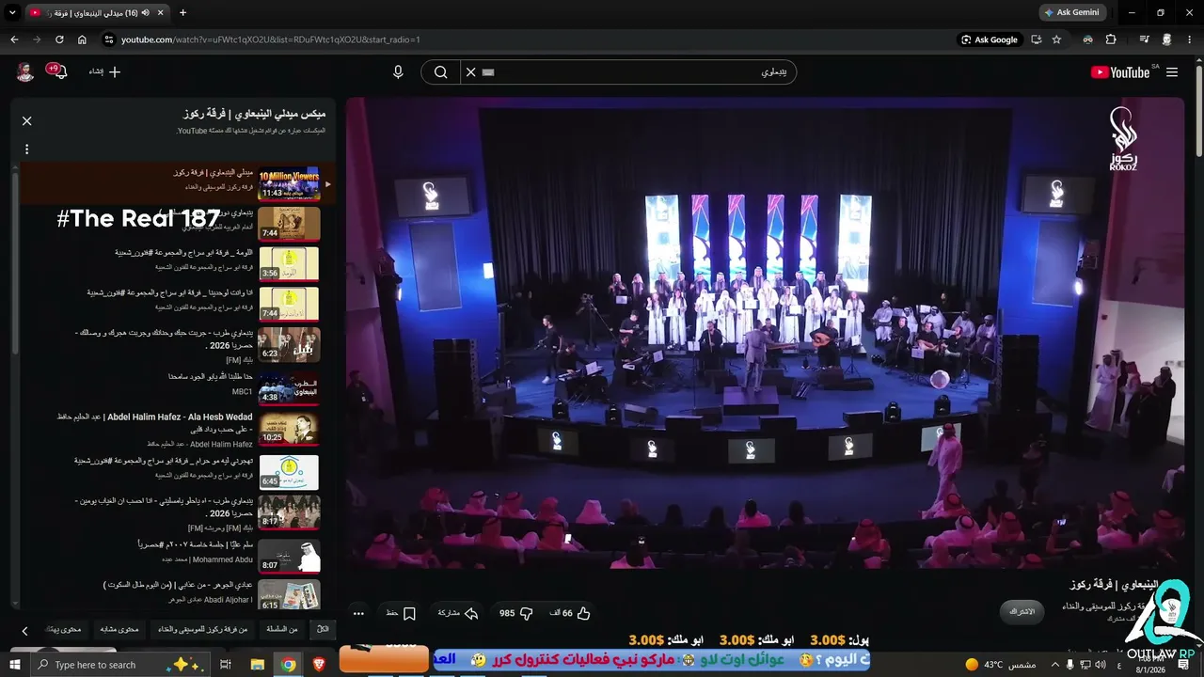Play the 8:17 playlist video thumbnail
This screenshot has height=677, width=1204.
pyautogui.click(x=289, y=512)
